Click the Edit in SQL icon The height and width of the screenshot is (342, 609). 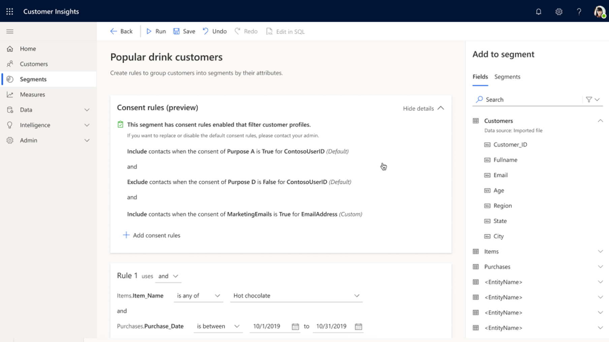tap(269, 31)
